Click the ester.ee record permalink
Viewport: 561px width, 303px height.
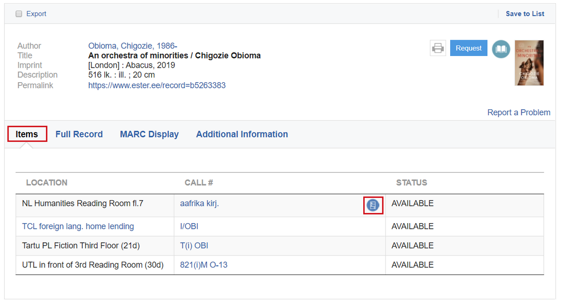tap(157, 85)
